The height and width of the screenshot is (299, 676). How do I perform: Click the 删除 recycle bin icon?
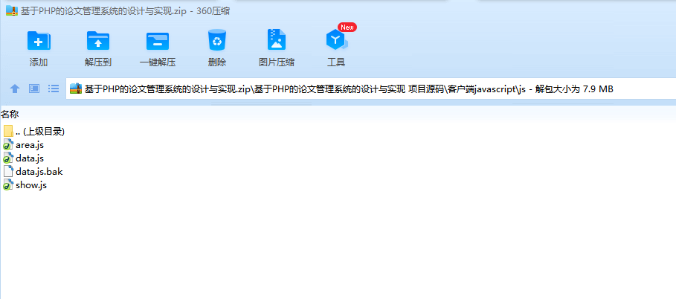(x=217, y=40)
